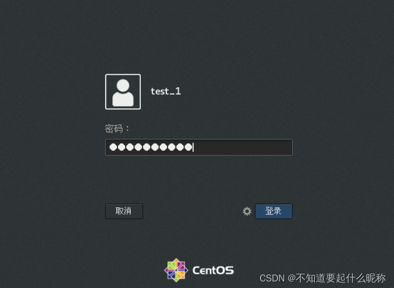Click the avatar frame white border
This screenshot has height=288, width=394.
click(123, 75)
